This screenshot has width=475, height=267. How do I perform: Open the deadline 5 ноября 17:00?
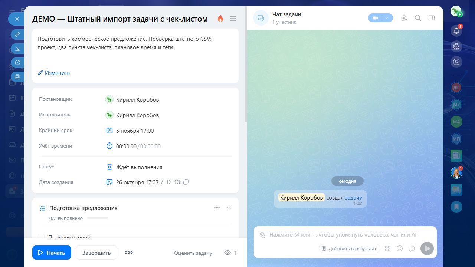(130, 131)
